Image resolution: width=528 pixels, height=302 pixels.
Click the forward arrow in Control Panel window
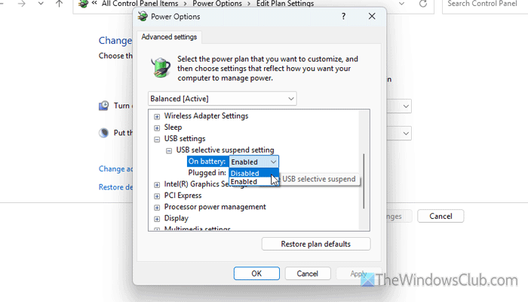tap(22, 4)
